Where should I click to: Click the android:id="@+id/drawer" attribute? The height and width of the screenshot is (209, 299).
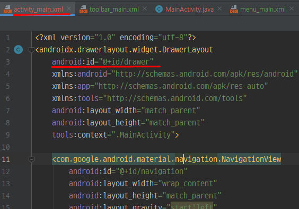point(103,62)
